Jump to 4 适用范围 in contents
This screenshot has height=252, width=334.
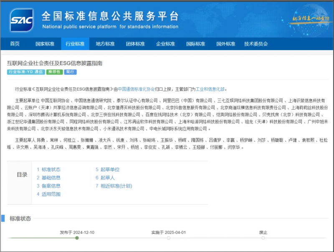tap(48, 194)
